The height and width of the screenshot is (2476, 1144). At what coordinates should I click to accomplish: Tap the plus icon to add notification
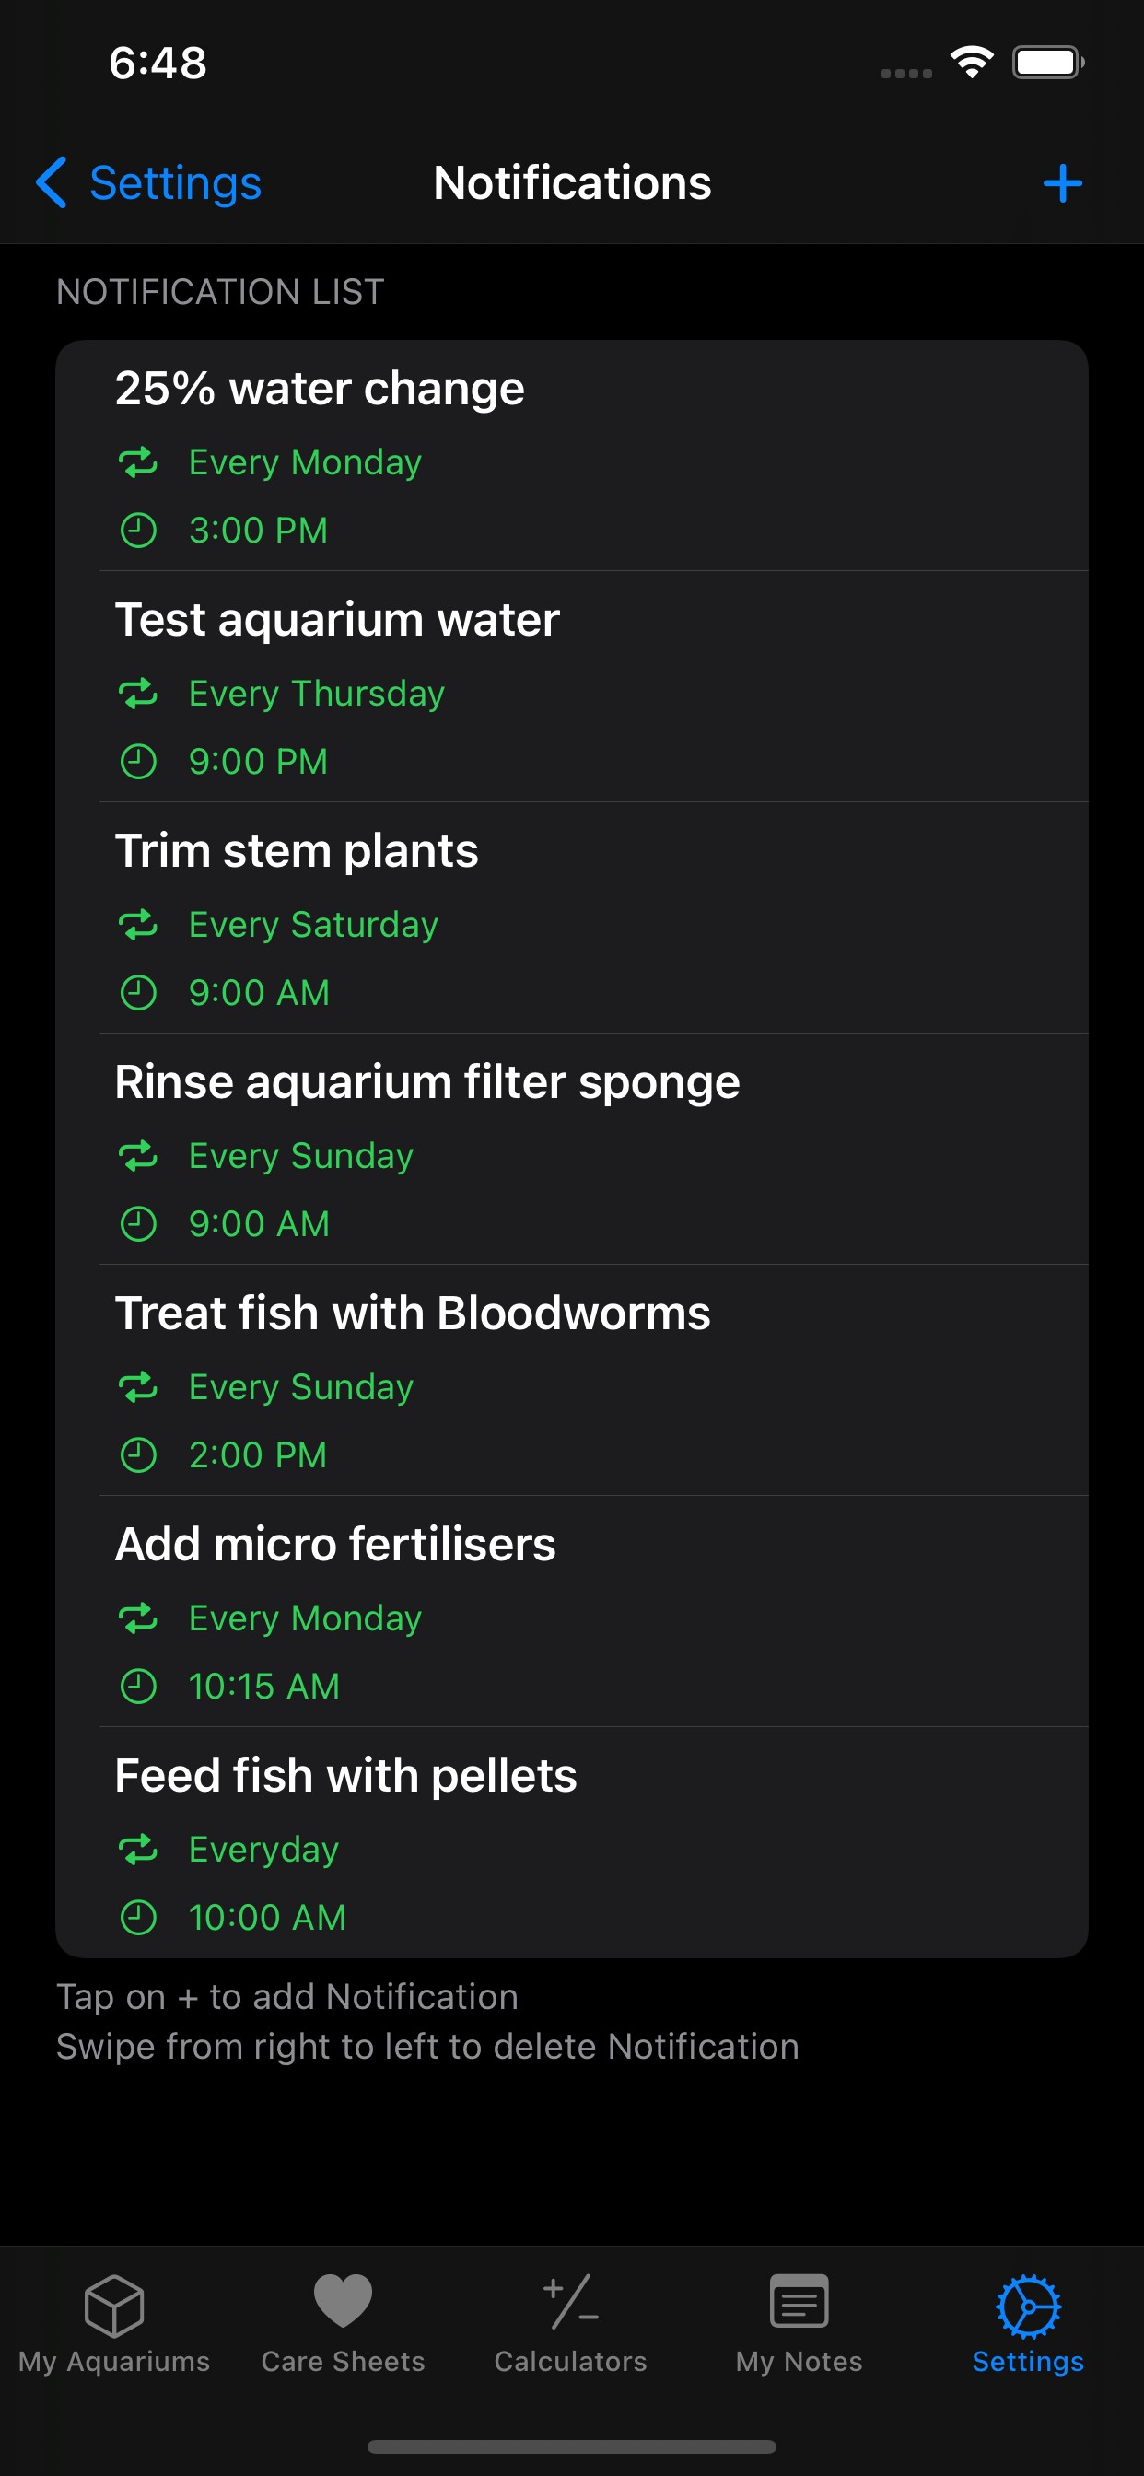[1062, 182]
